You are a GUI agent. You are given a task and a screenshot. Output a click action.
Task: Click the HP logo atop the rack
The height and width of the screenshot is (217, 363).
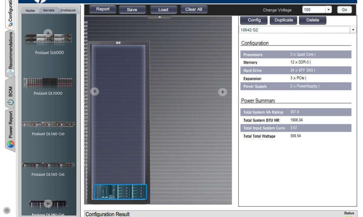tap(118, 43)
